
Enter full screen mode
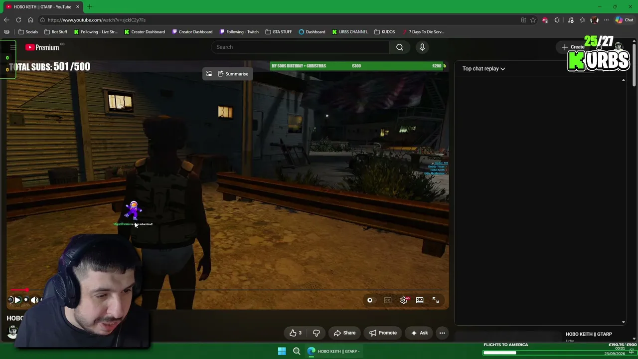[x=436, y=300]
